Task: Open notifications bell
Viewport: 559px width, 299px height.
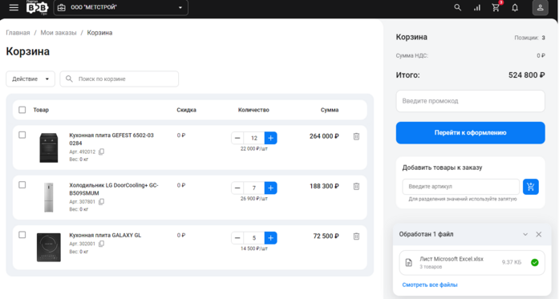Action: (x=515, y=7)
